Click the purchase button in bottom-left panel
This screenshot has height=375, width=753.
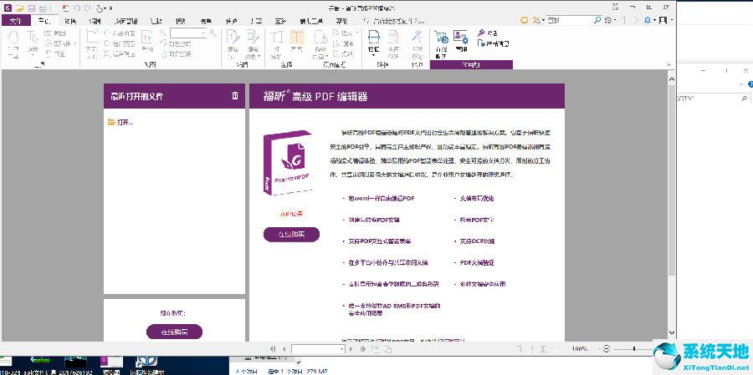174,332
